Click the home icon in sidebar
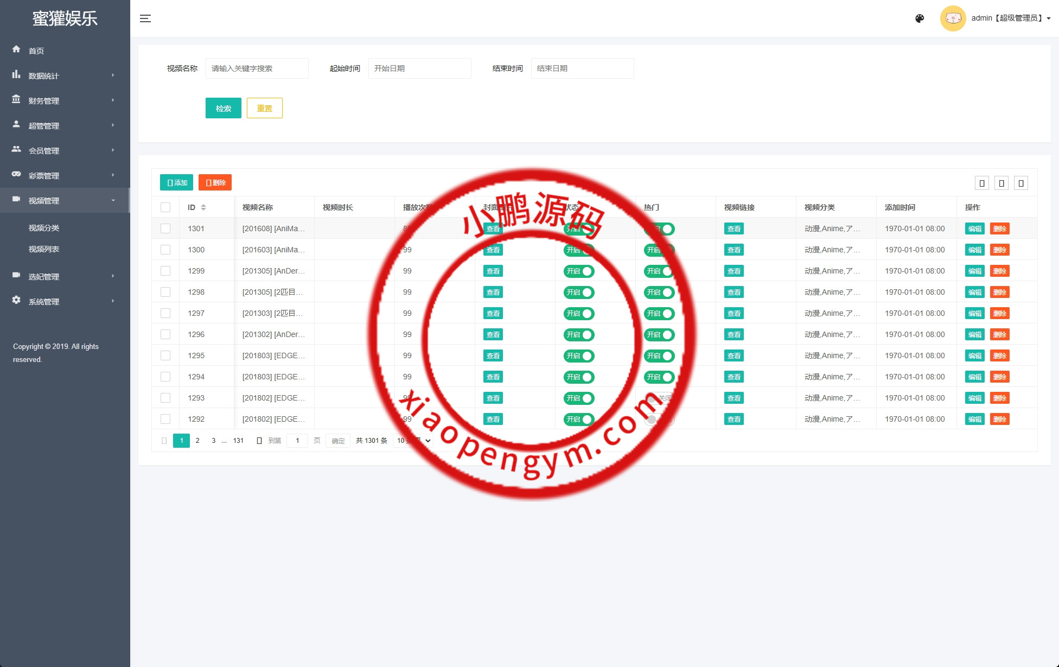The width and height of the screenshot is (1059, 667). click(x=16, y=49)
